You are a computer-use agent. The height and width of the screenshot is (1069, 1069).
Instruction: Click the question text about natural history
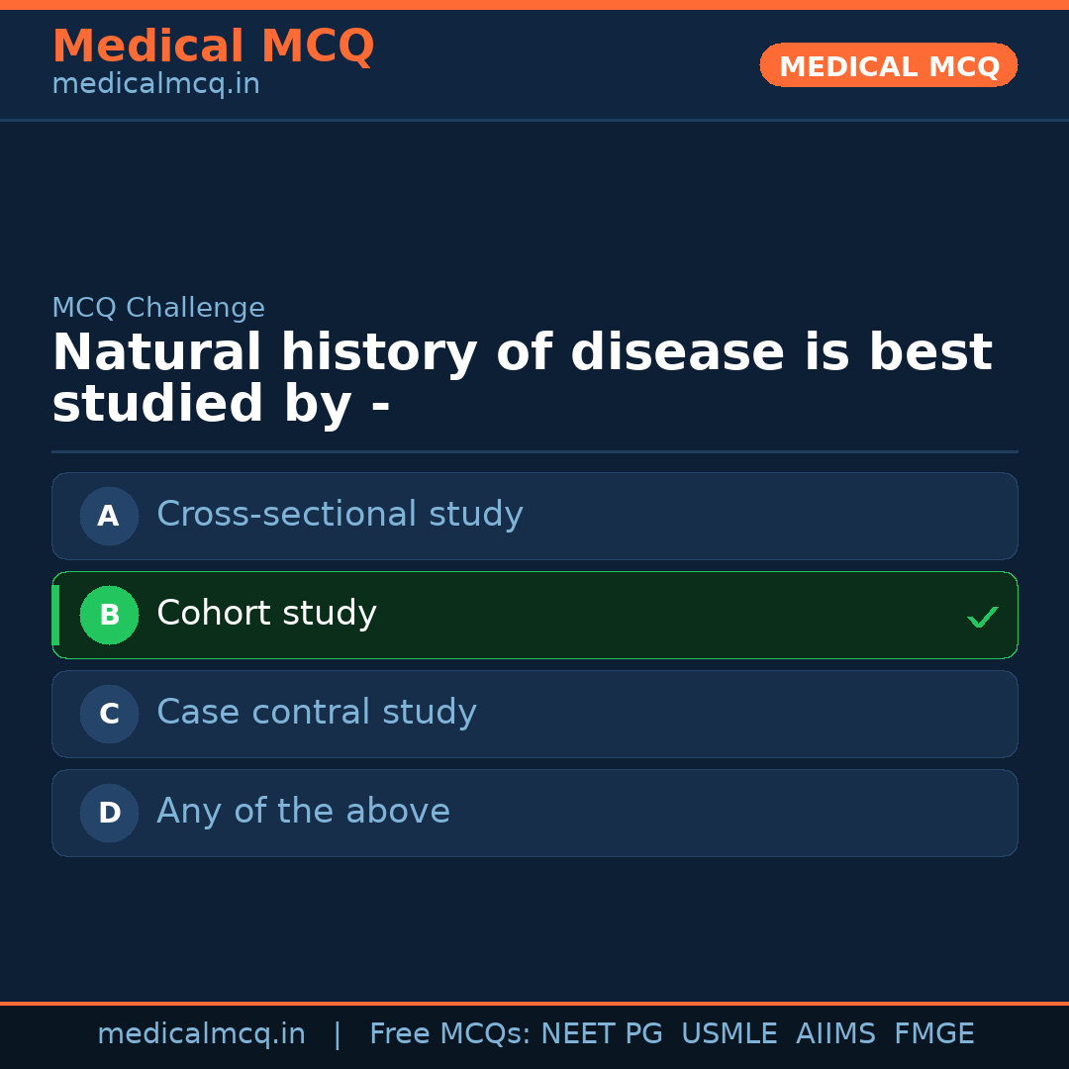[x=523, y=377]
